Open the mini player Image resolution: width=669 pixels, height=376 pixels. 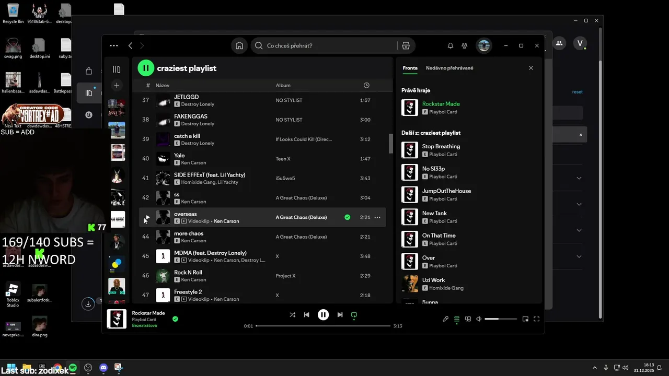coord(525,319)
